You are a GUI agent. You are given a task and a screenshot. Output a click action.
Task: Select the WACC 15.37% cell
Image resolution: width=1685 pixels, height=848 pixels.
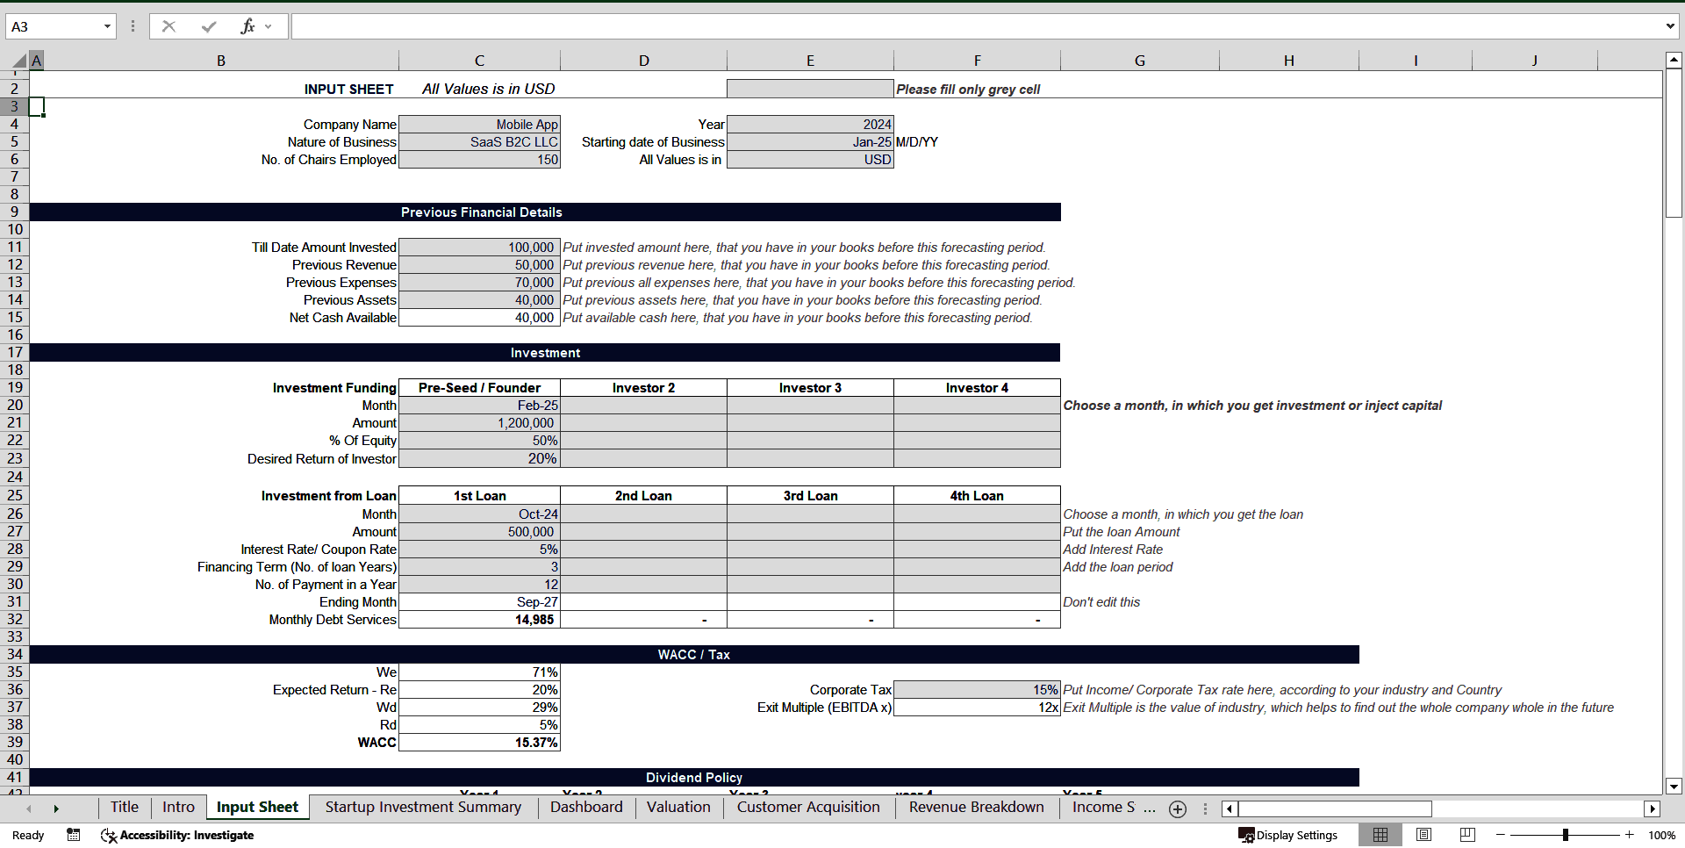pyautogui.click(x=479, y=742)
